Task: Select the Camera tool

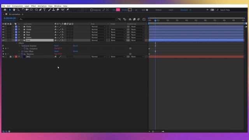Action: 27,10
